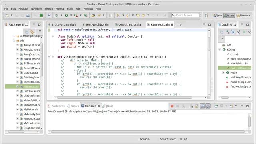
Task: Click the Run Last Tool icon
Action: point(76,15)
